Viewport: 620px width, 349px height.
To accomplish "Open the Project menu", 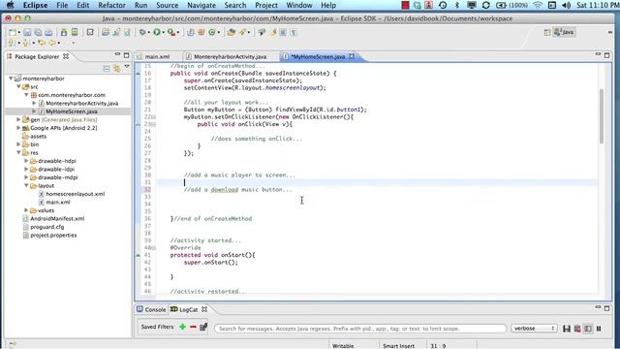I will click(x=266, y=5).
